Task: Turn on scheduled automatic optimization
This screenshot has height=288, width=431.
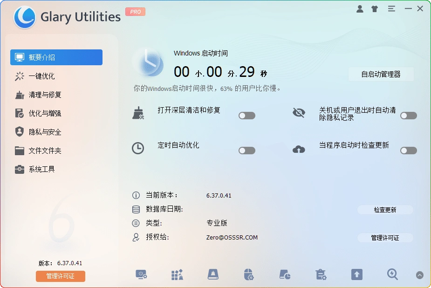Action: pos(247,150)
